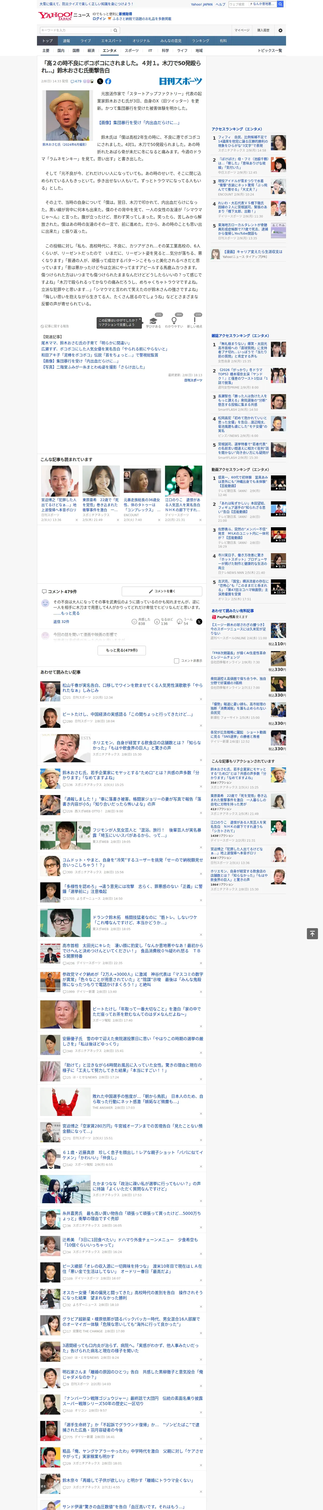Share article on X under headline
Viewport: 323px width, 1510px height.
tap(100, 82)
